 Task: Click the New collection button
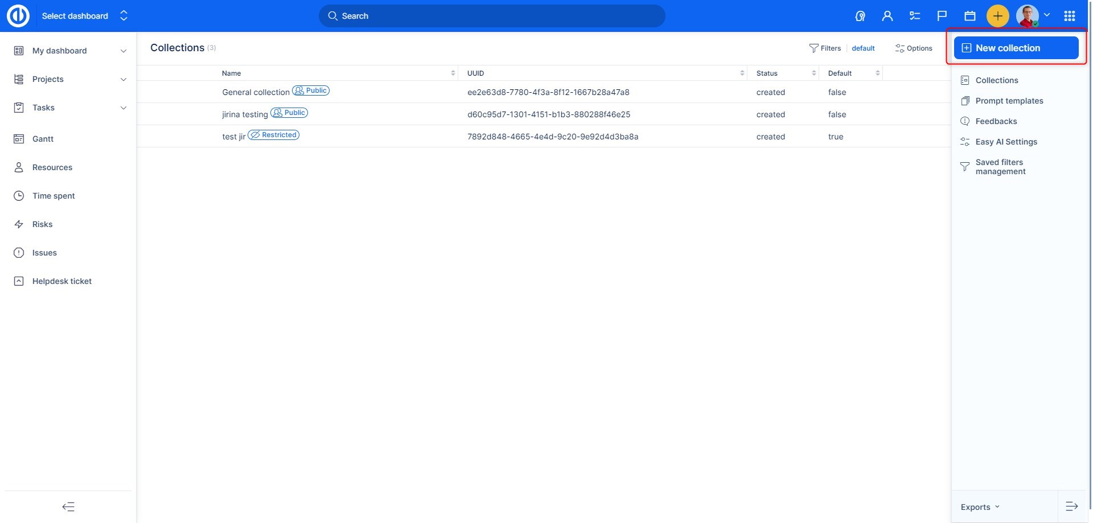[1016, 48]
